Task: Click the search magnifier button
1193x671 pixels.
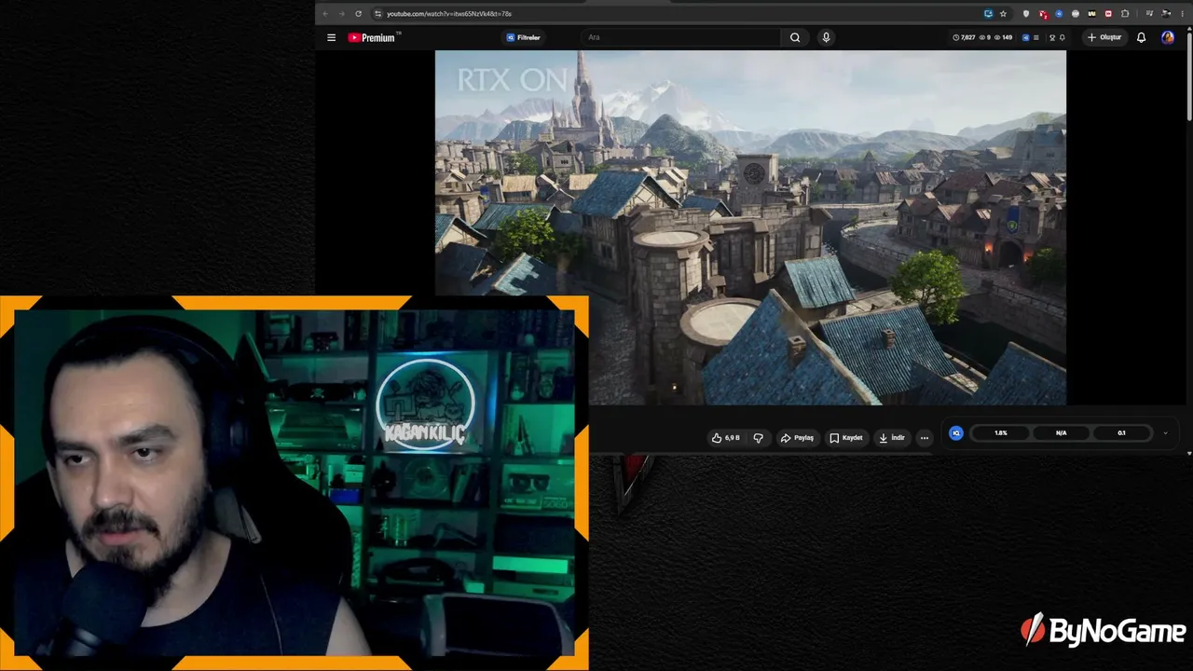Action: 795,37
